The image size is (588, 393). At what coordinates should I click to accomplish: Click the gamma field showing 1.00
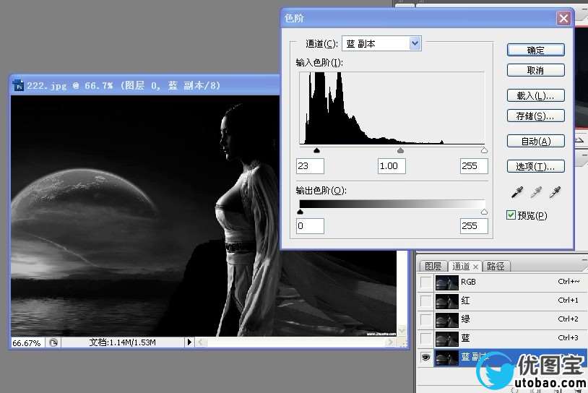392,166
